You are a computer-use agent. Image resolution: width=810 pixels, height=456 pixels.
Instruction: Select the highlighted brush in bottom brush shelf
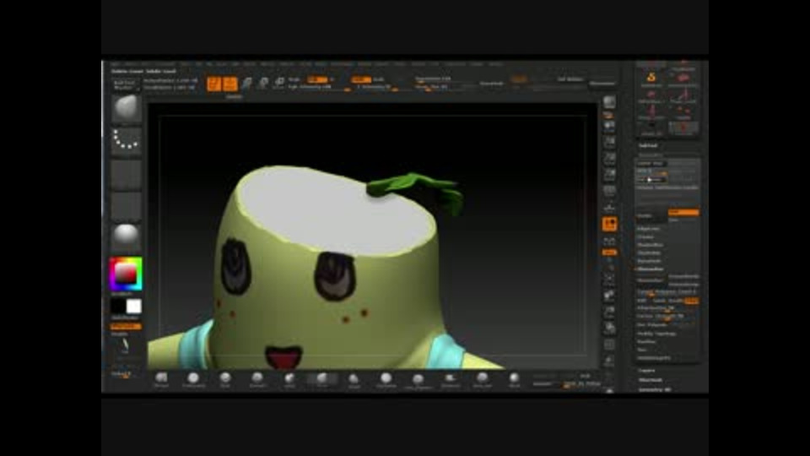point(321,379)
